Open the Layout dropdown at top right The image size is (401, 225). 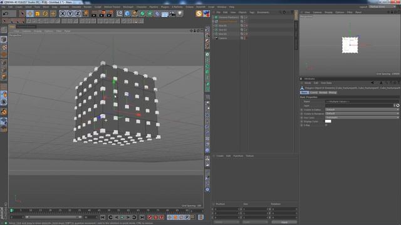click(x=382, y=7)
